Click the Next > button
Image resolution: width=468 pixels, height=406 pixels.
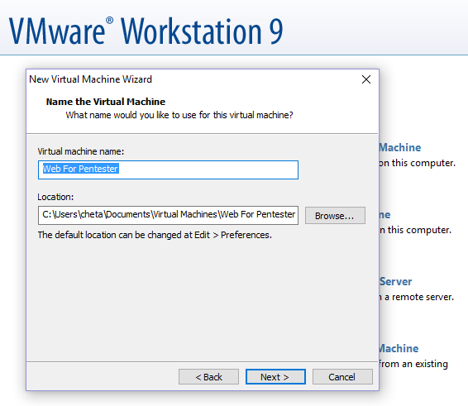pos(275,377)
